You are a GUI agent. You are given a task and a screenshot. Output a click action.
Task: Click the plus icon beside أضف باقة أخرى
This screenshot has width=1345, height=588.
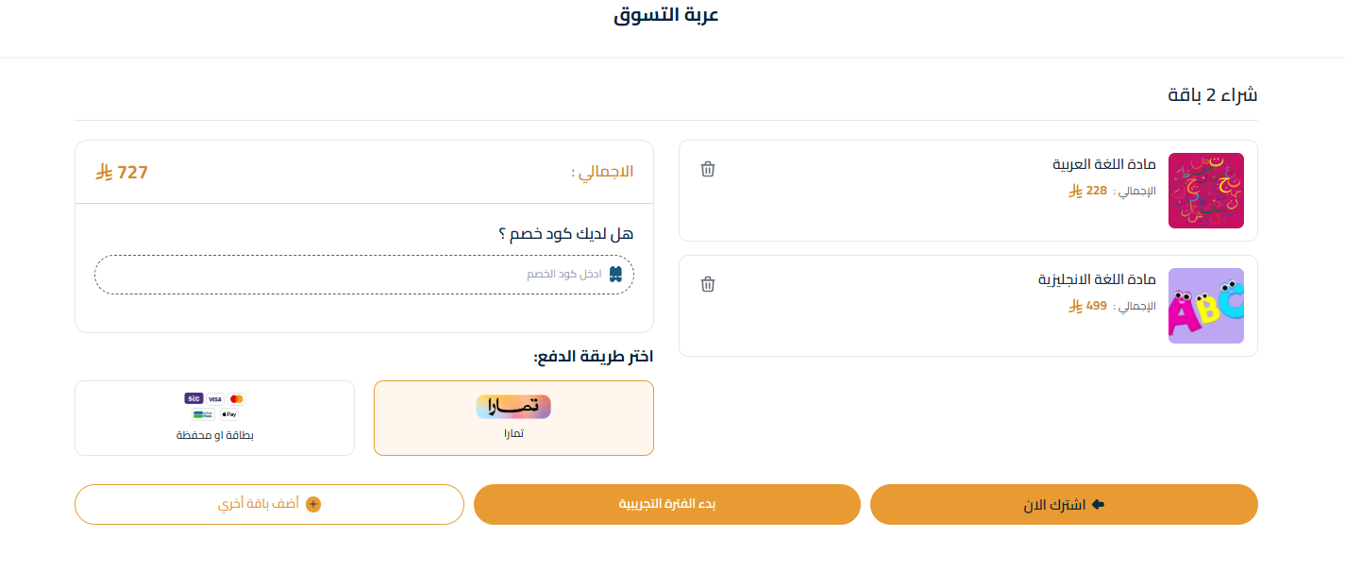[312, 504]
